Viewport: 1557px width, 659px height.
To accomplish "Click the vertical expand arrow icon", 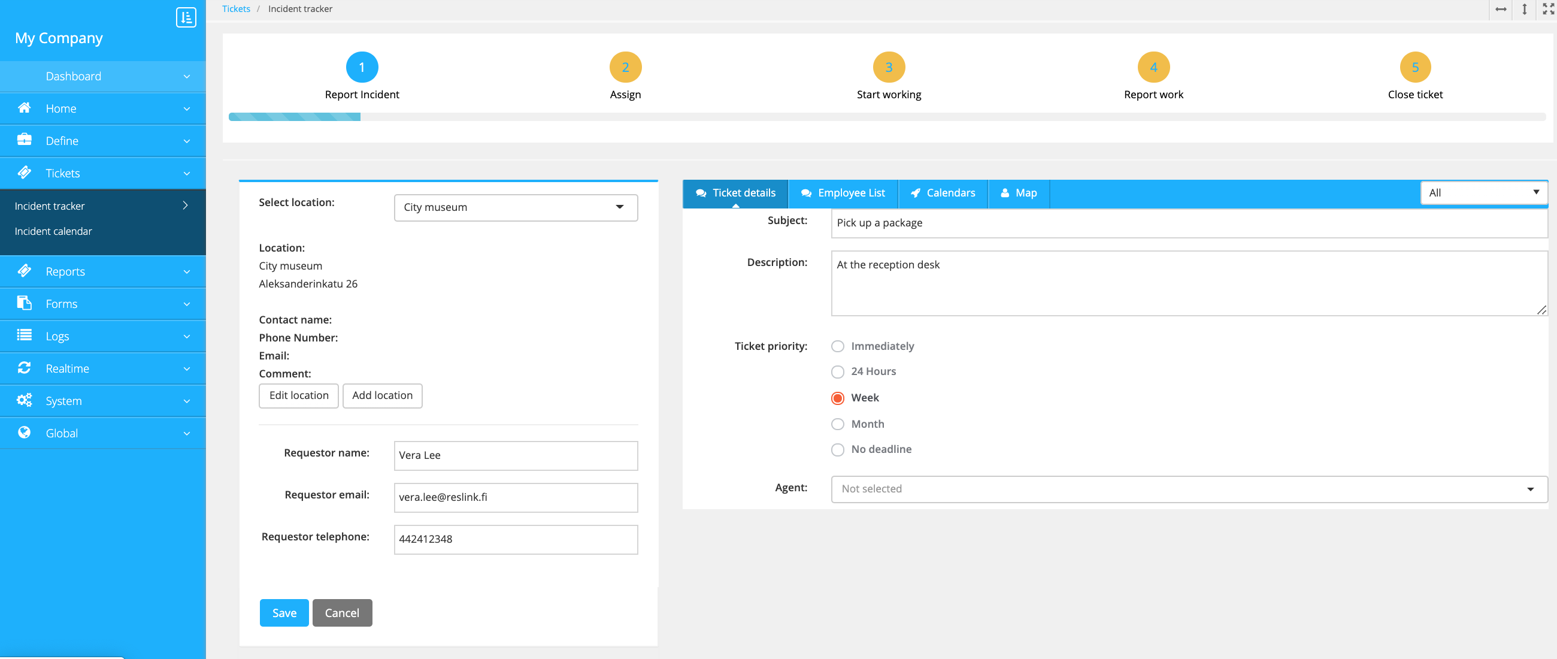I will (x=1524, y=9).
